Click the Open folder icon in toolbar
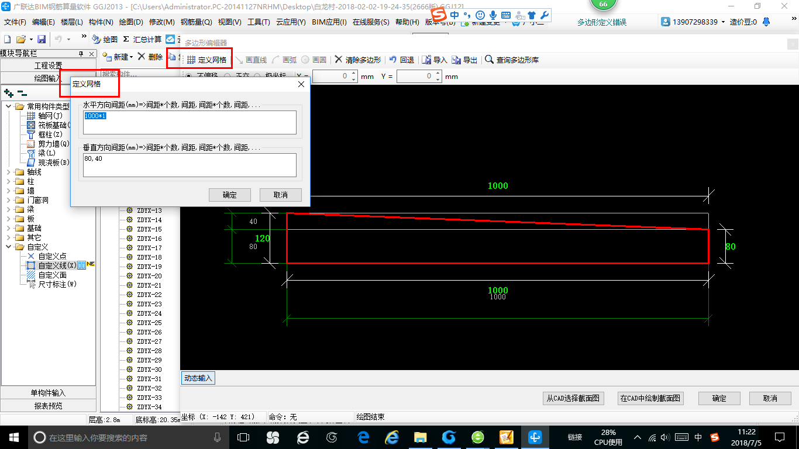 20,39
